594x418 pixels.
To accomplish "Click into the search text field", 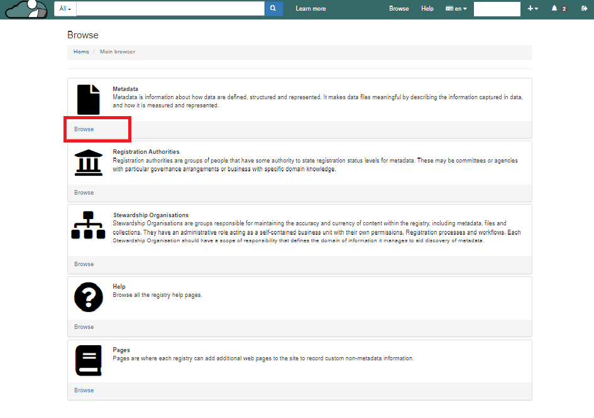I will [x=170, y=9].
